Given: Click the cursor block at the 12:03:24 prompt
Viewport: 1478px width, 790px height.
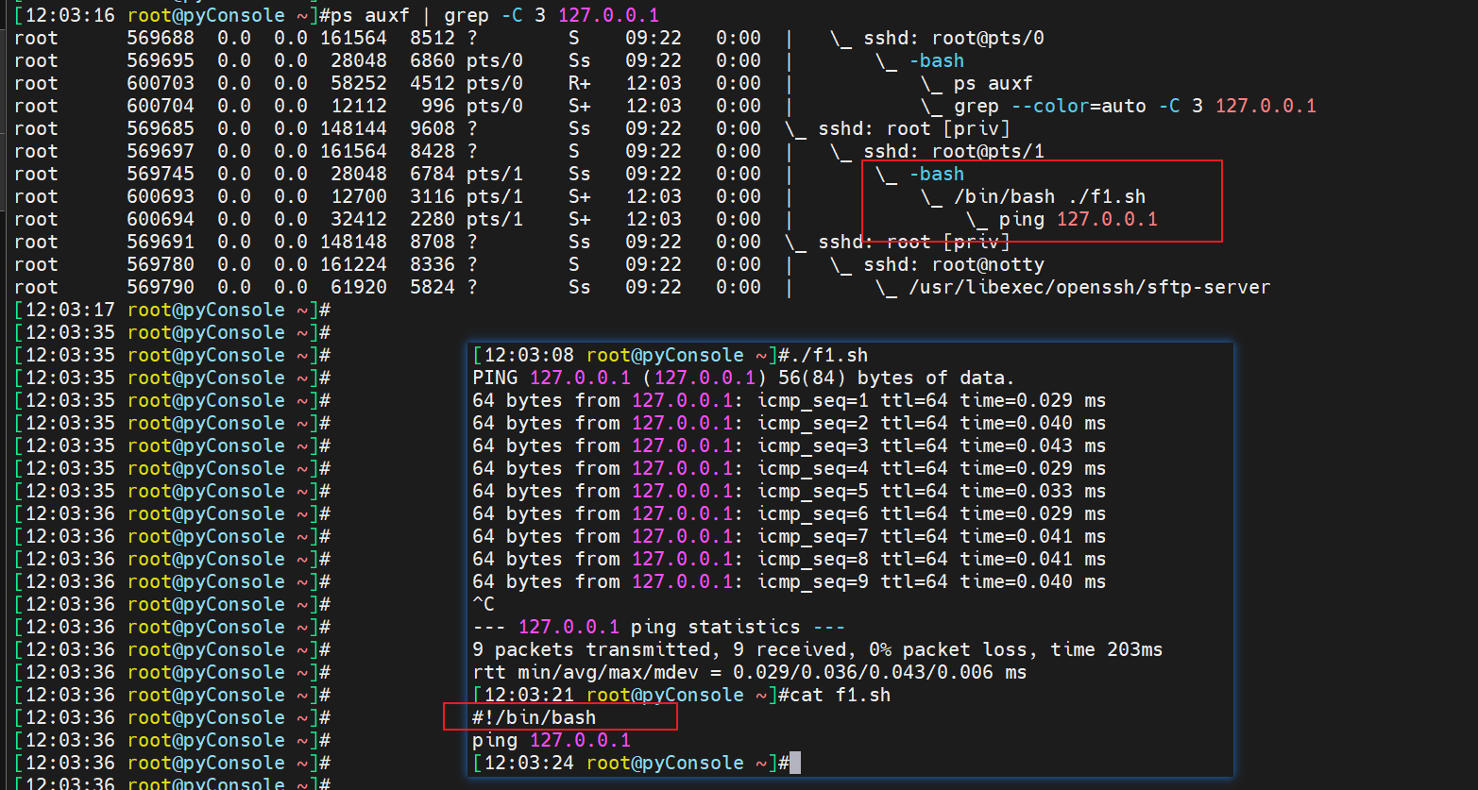Looking at the screenshot, I should click(795, 763).
